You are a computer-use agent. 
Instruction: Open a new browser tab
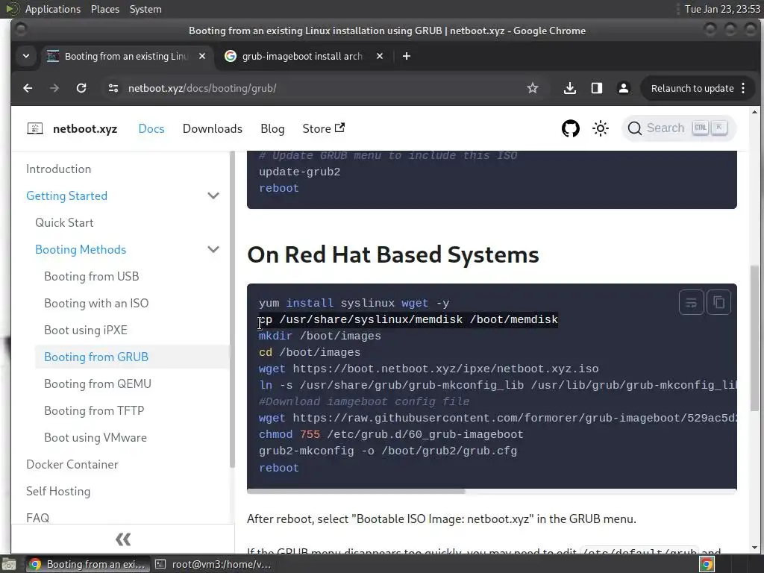click(x=407, y=56)
